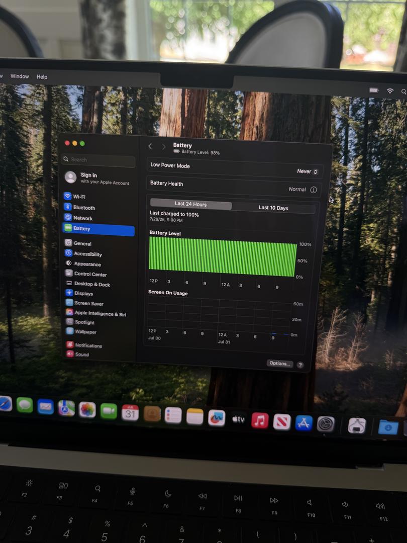This screenshot has height=543, width=407.
Task: Open the Downloads folder in the Dock
Action: [x=388, y=427]
